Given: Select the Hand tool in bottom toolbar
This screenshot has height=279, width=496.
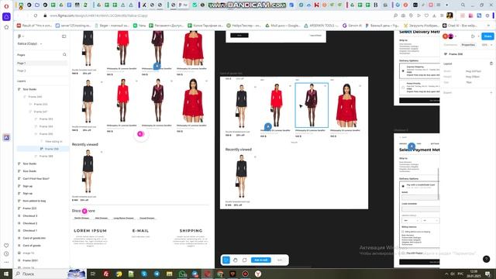Looking at the screenshot, I should (x=236, y=260).
